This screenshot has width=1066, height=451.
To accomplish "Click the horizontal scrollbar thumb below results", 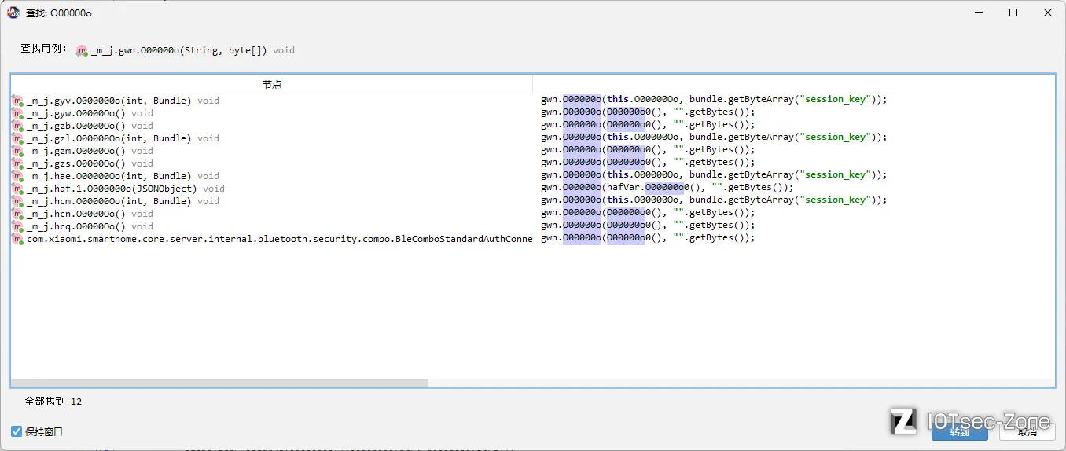I will point(219,383).
